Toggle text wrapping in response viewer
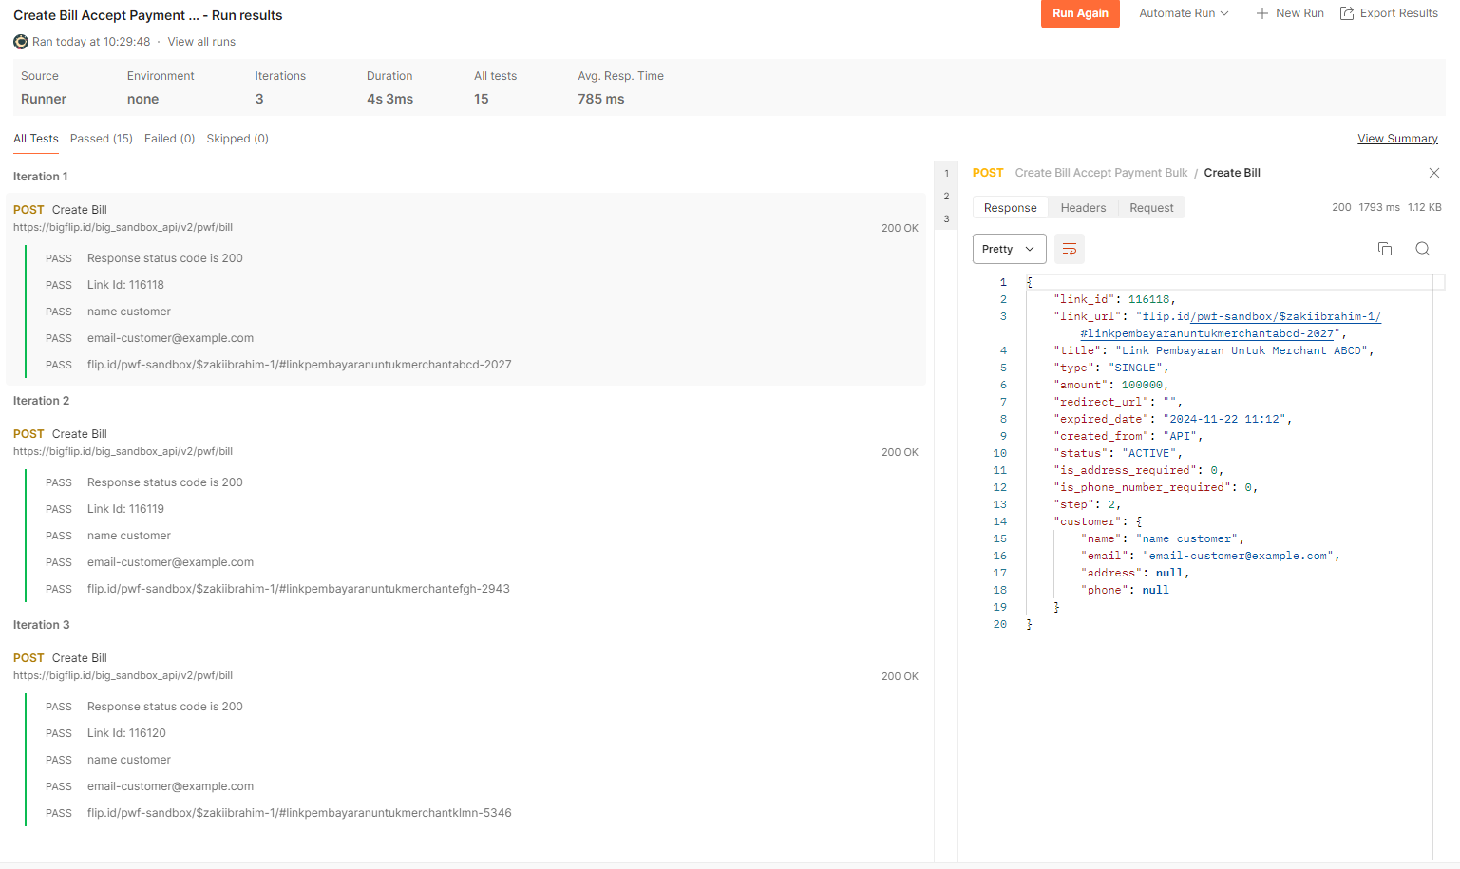 [x=1069, y=248]
